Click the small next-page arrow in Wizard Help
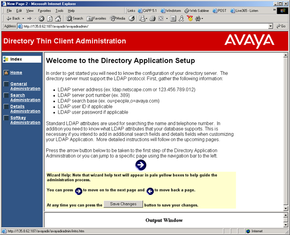The image size is (290, 235). point(78,191)
